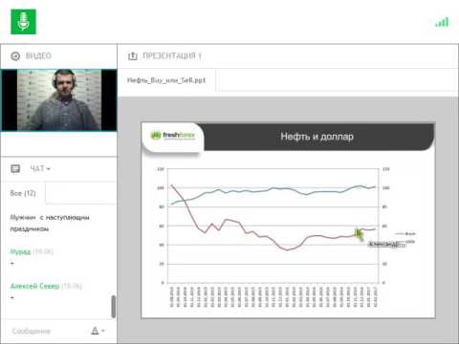
Task: Open the Чат dropdown arrow
Action: coord(49,169)
